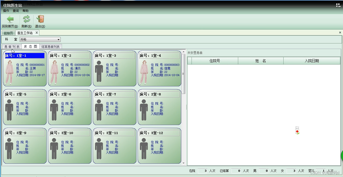The width and height of the screenshot is (343, 177).
Task: Click the window layout icon at top right
Action: (338, 5)
